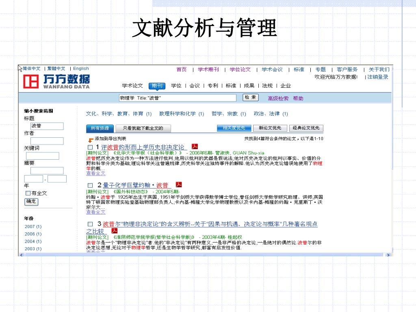Open 专题 in top navigation
The width and height of the screenshot is (416, 312).
pos(321,69)
